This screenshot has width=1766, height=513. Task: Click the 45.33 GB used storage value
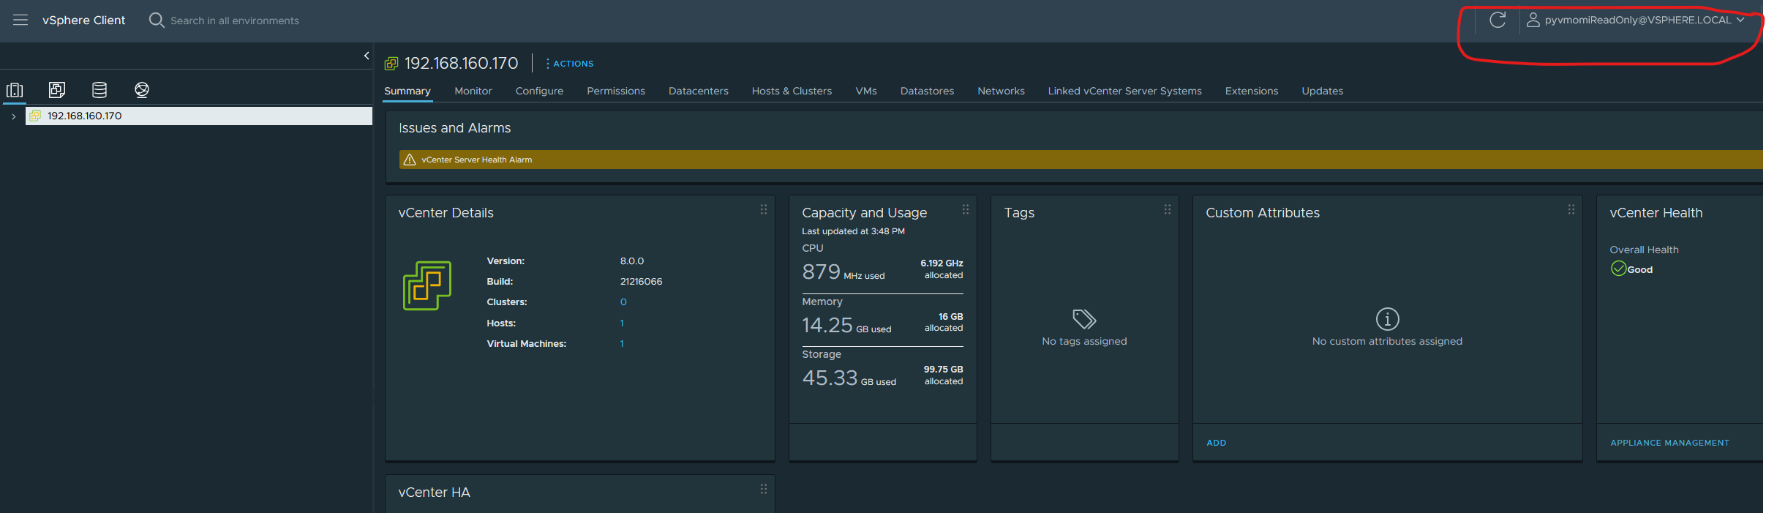pyautogui.click(x=849, y=378)
